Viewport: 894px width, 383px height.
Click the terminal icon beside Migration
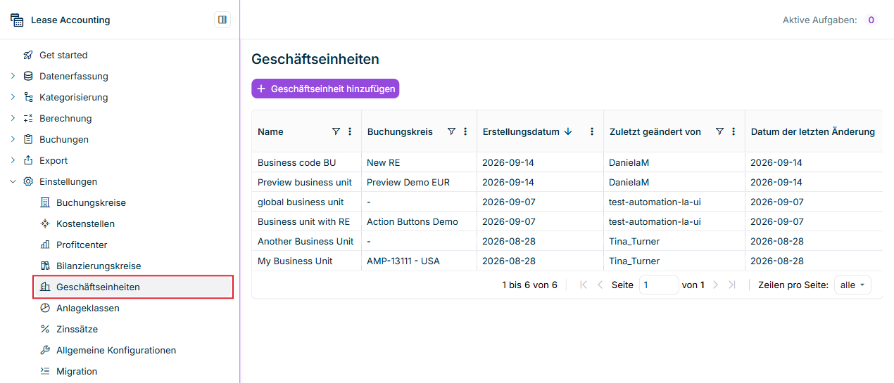pos(45,371)
